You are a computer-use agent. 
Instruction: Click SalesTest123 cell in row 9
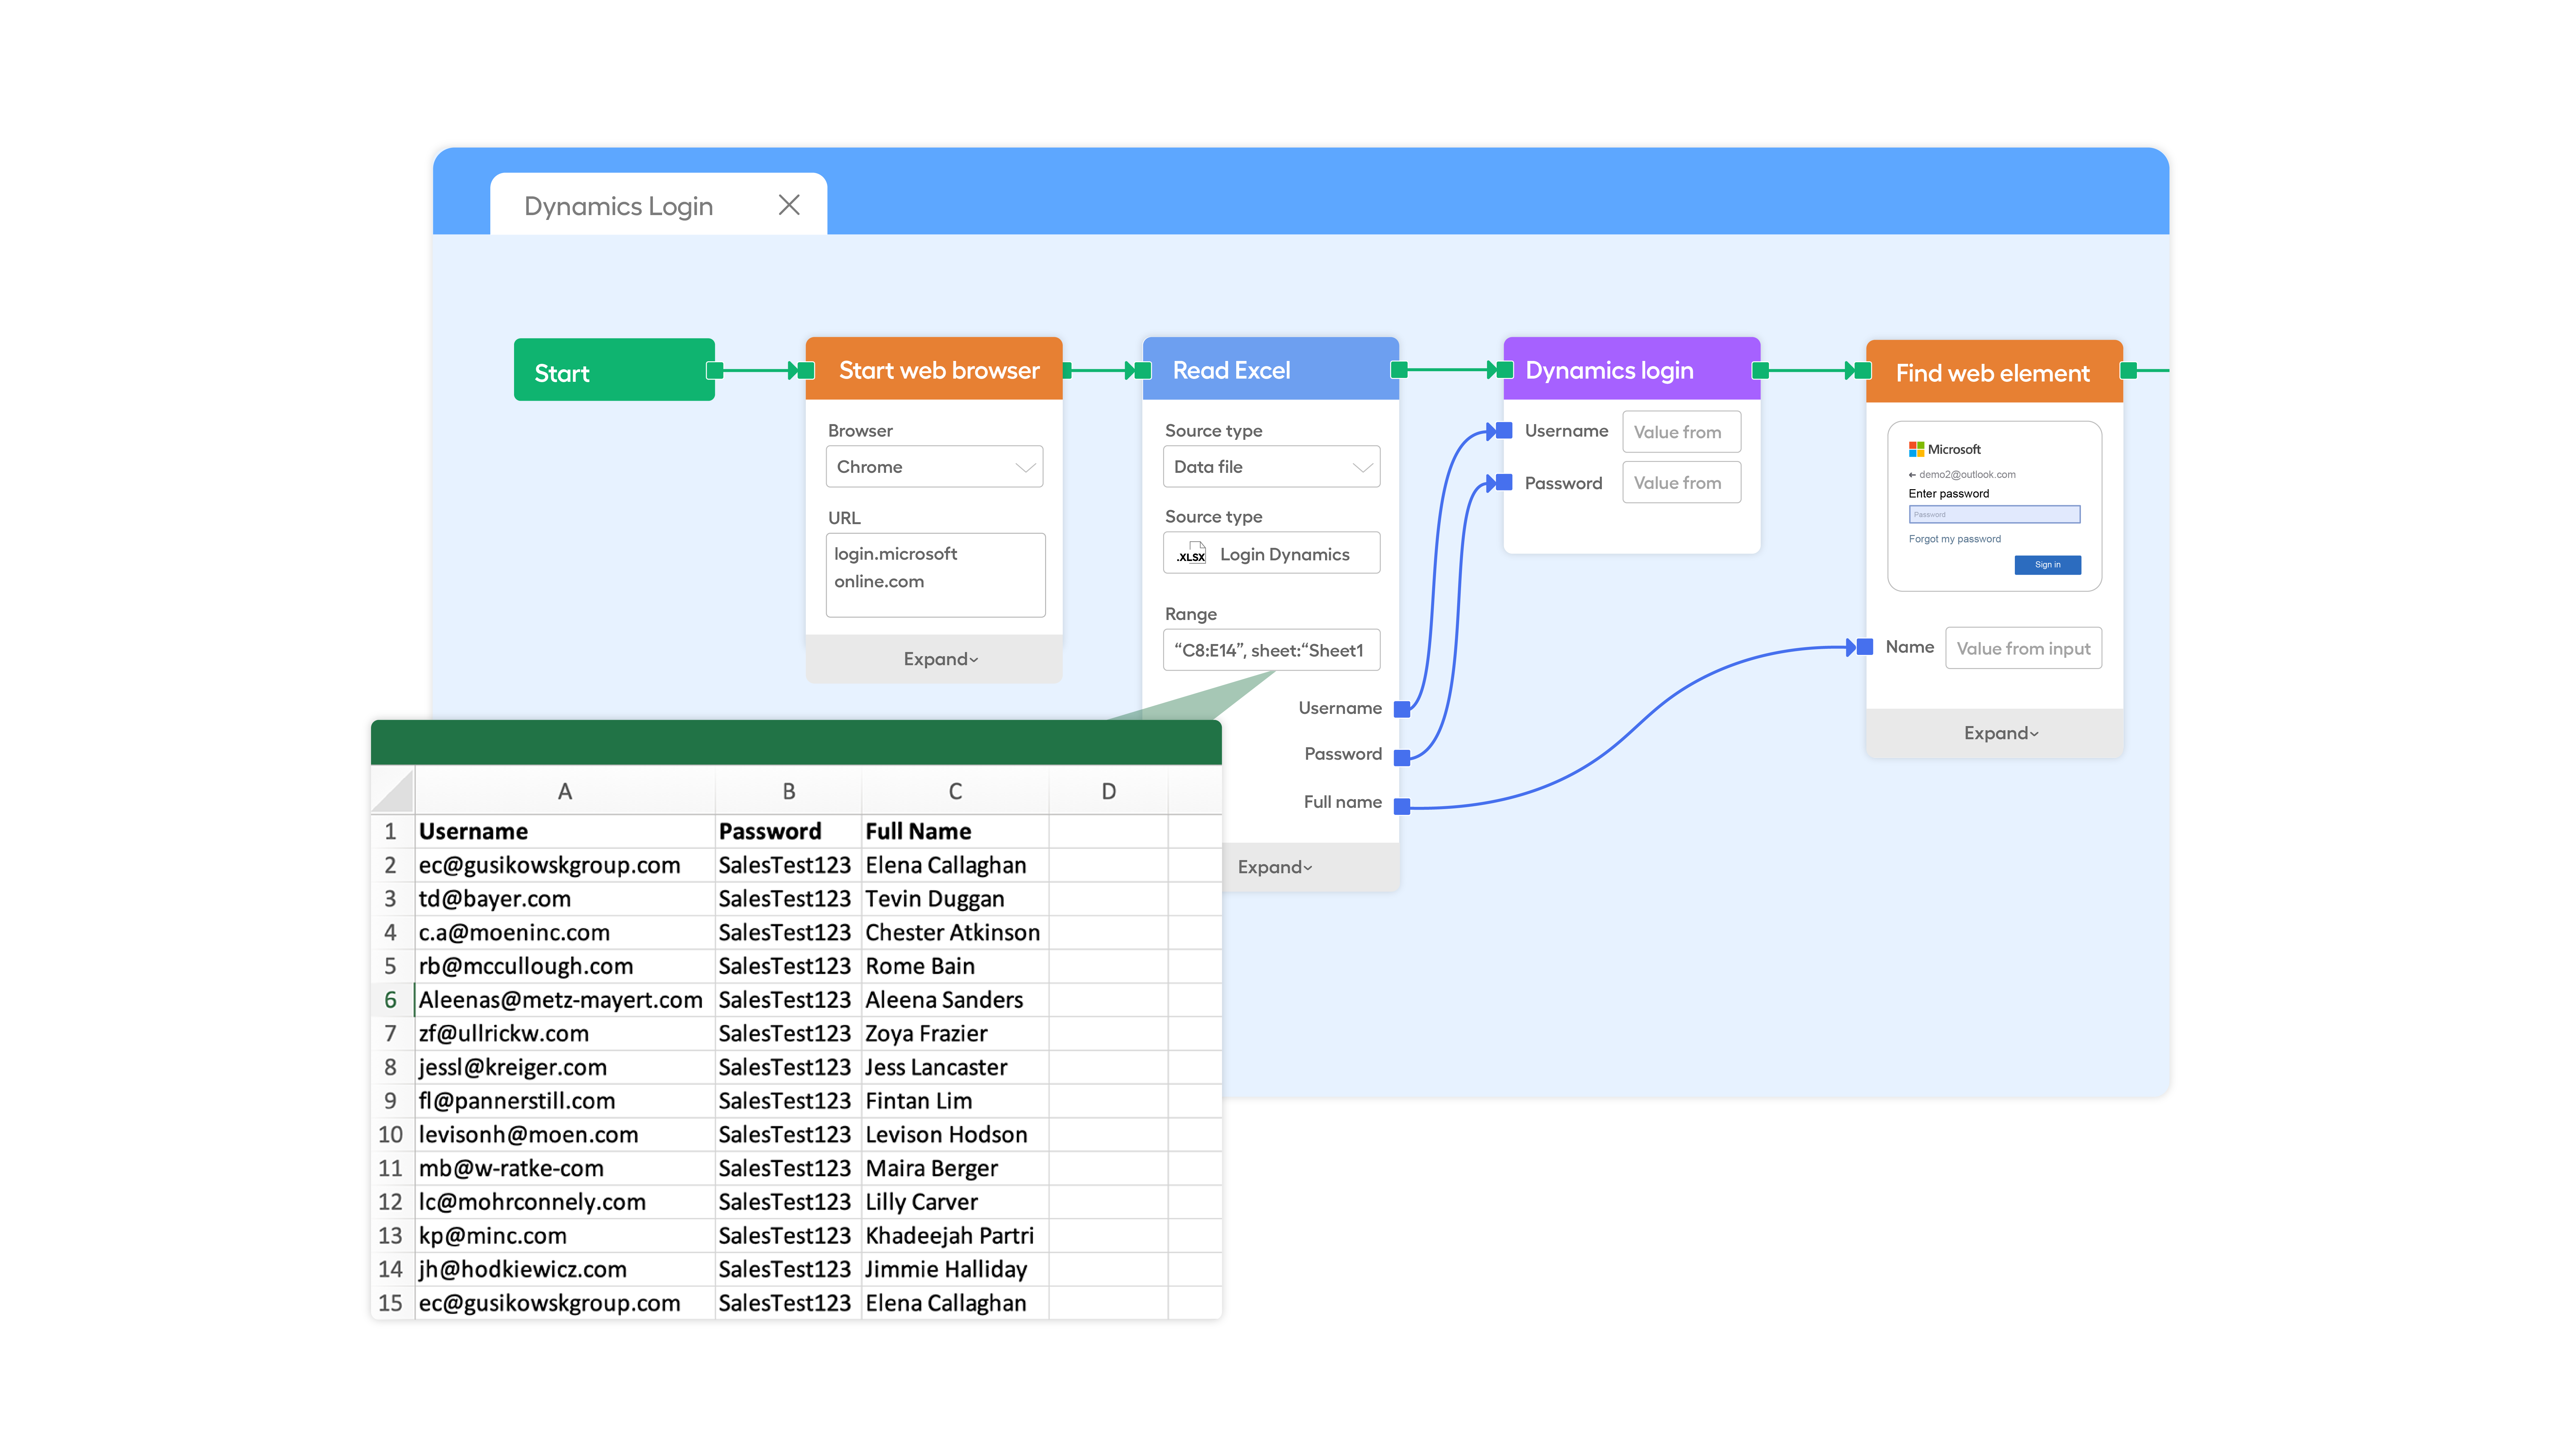click(788, 1101)
